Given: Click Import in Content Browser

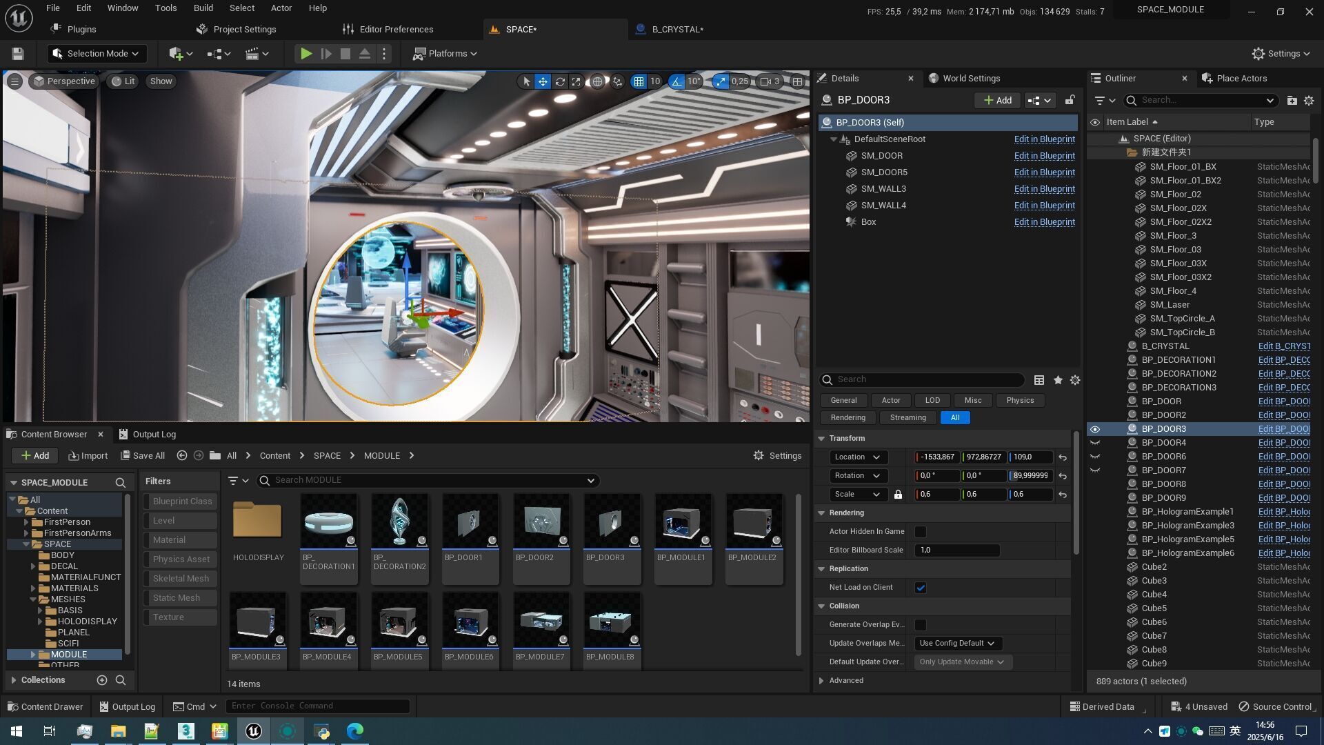Looking at the screenshot, I should point(88,456).
